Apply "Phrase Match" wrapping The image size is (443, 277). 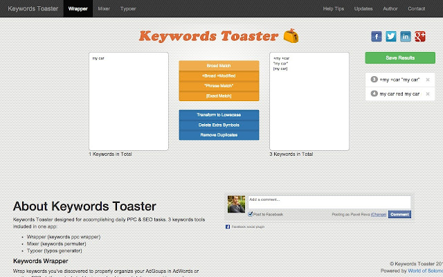[219, 86]
